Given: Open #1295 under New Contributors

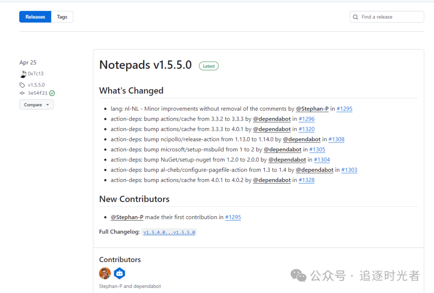Looking at the screenshot, I should 233,217.
